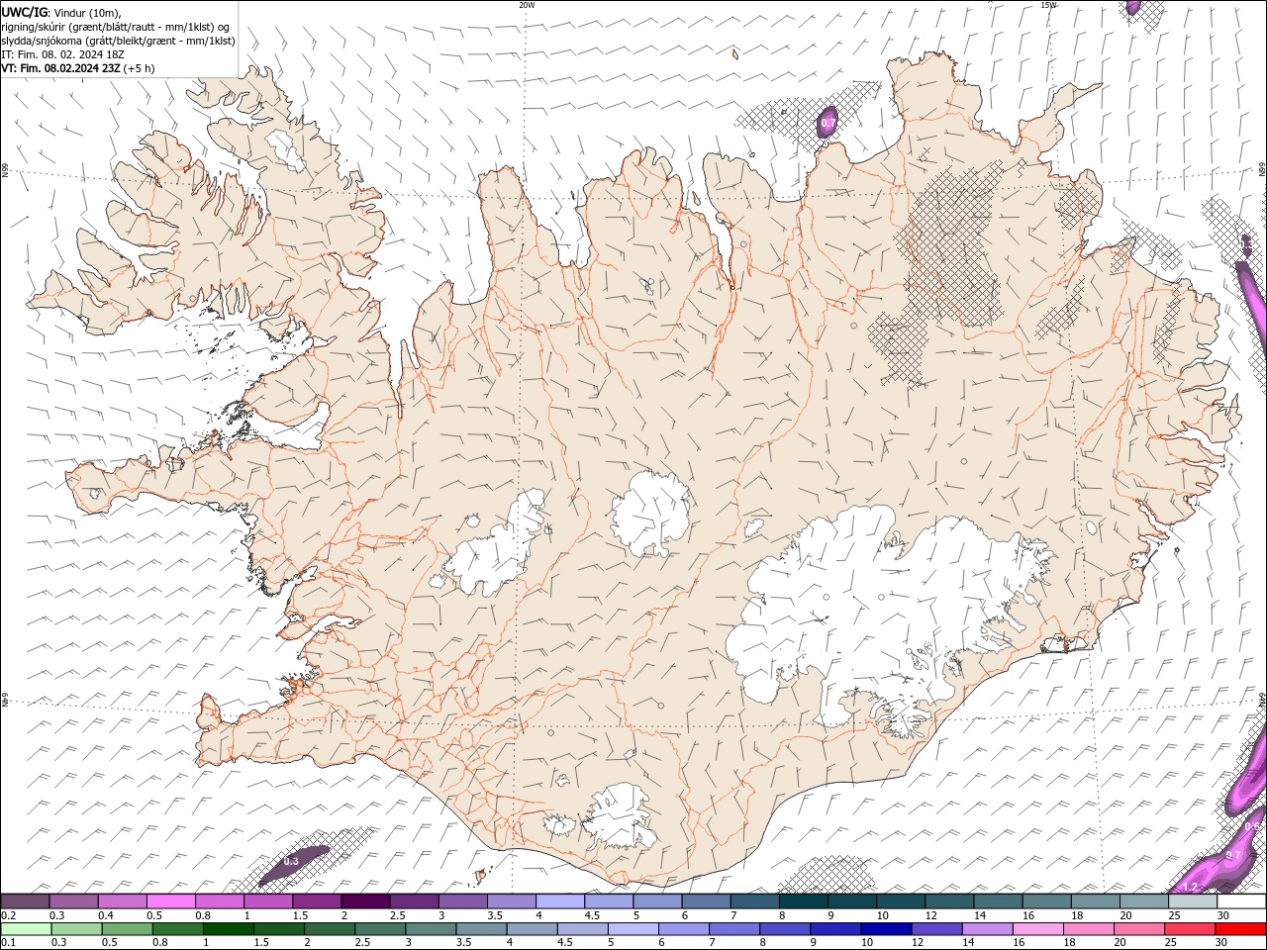Click the 'slydda/snjókoma' legend description line
The image size is (1267, 950).
tap(118, 41)
